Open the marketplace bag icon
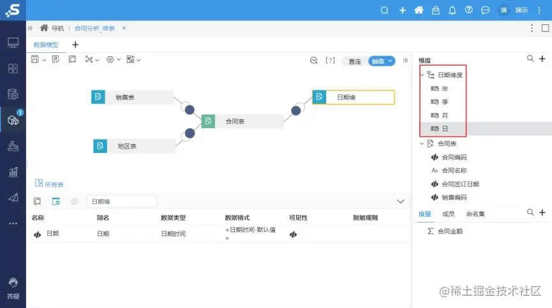Screen dimensions: 552x308 [435, 10]
